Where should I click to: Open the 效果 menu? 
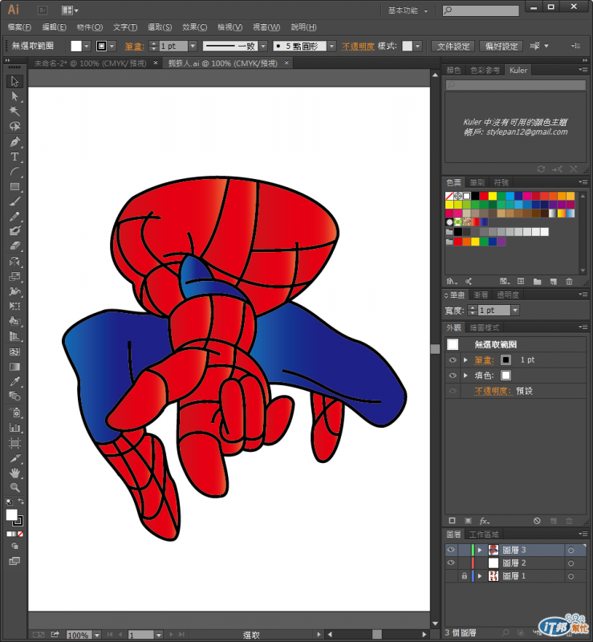point(195,27)
